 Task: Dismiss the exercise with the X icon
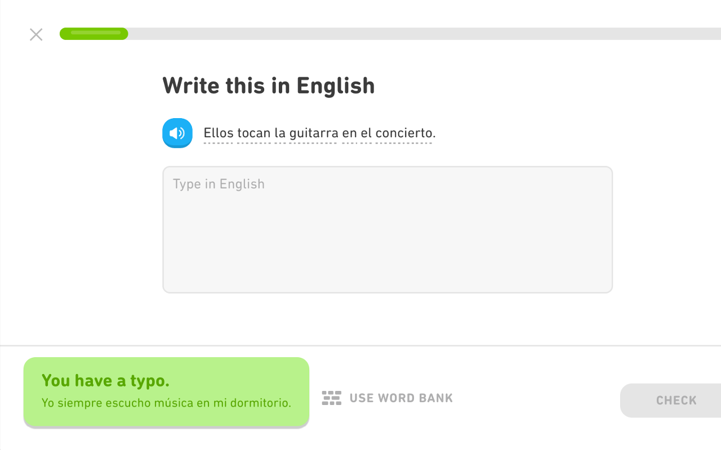35,34
